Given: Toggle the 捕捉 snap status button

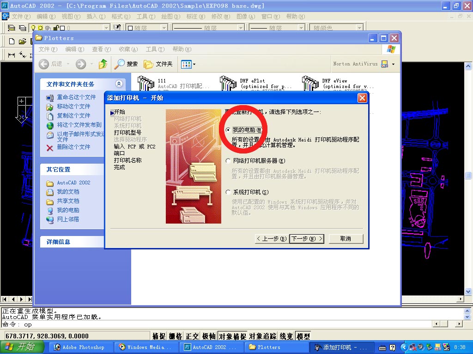Looking at the screenshot, I should [159, 336].
